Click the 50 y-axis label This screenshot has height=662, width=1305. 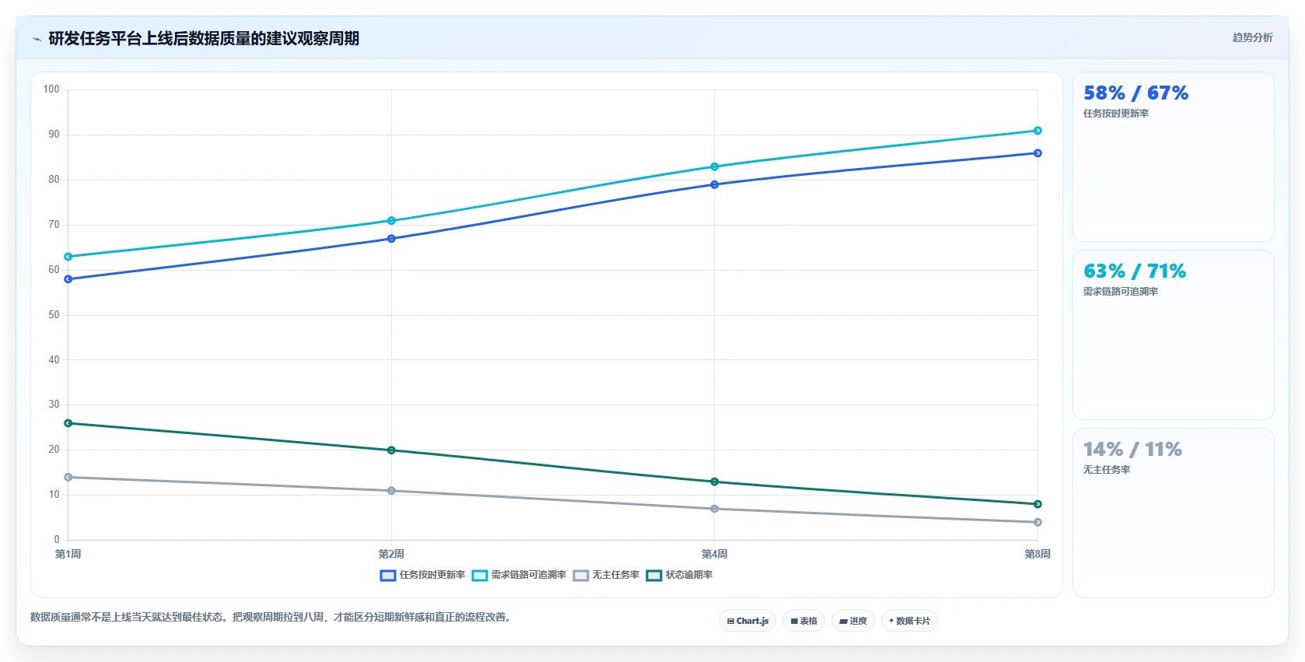(54, 315)
